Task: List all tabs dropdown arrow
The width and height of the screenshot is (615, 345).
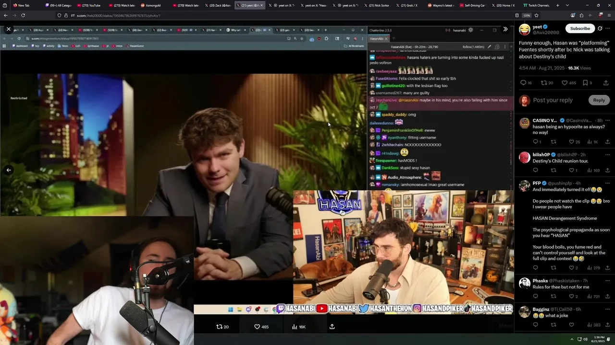Action: coord(566,5)
